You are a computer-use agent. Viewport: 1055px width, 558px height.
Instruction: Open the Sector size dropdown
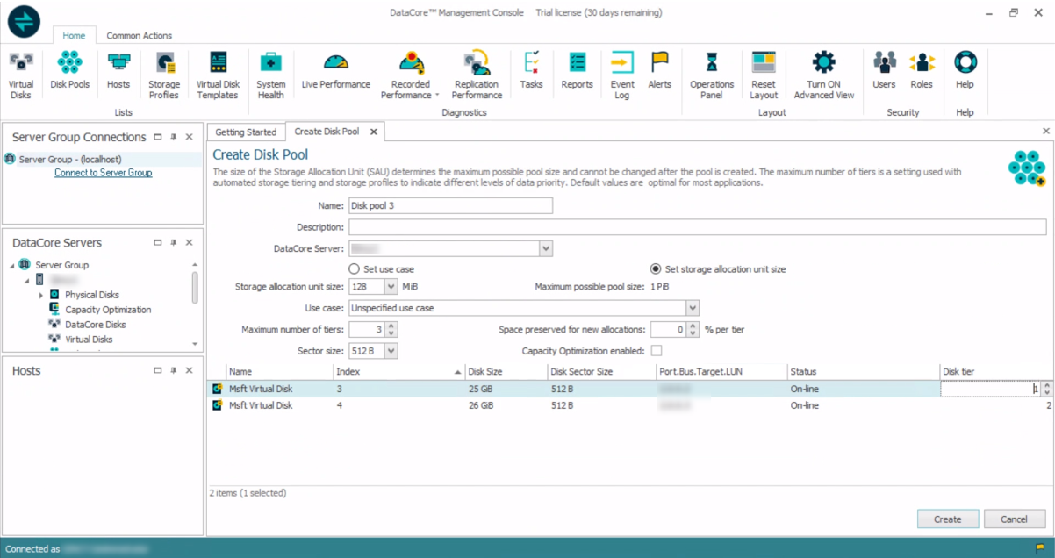(391, 351)
